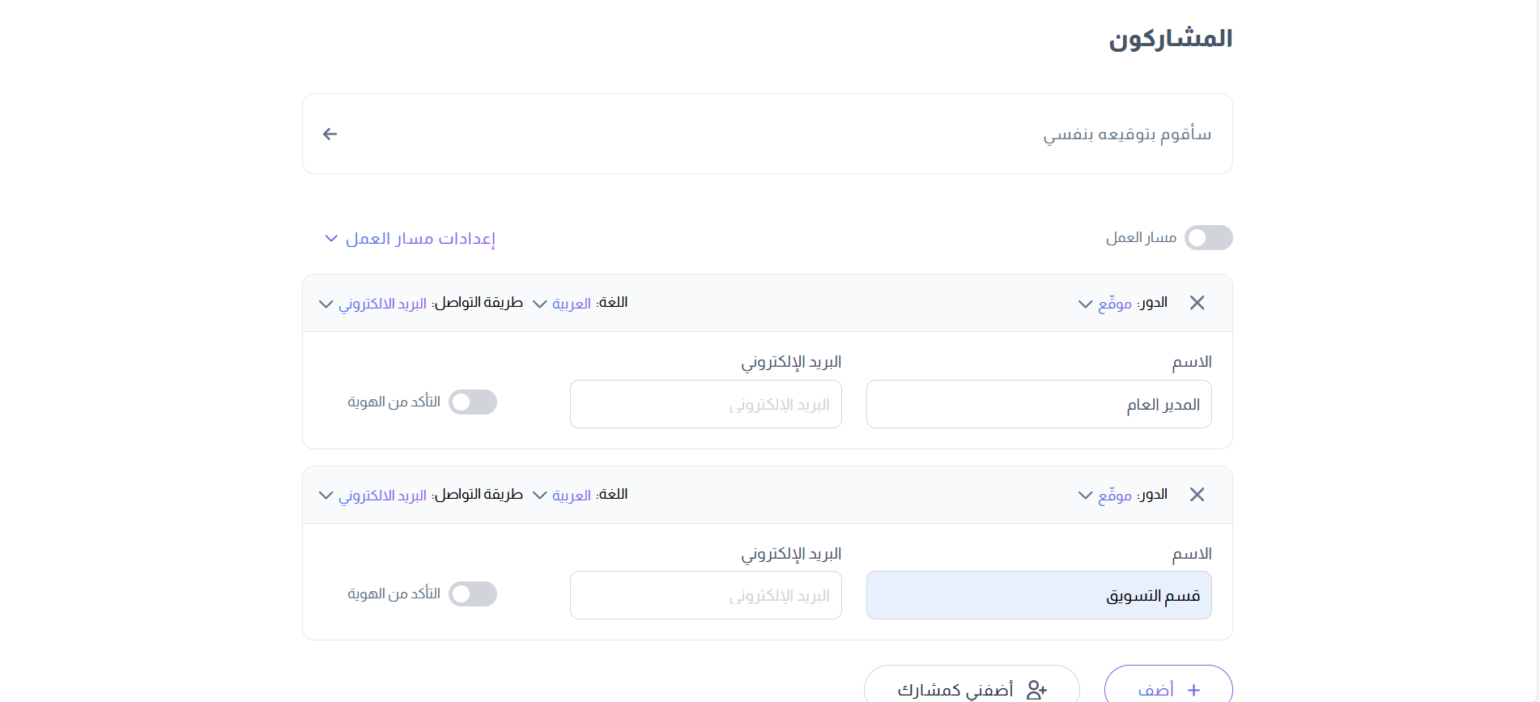Click the أضفني كمشارك button
Screen dimensions: 1540x702
[x=971, y=689]
